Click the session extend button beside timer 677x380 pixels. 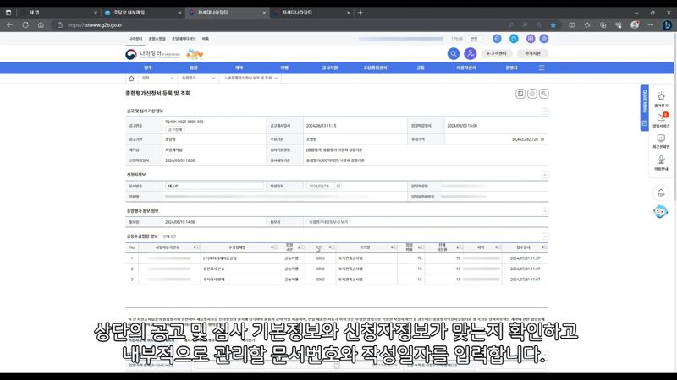474,39
